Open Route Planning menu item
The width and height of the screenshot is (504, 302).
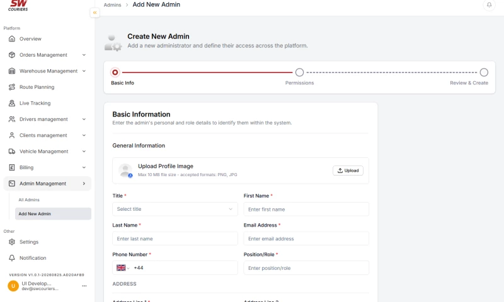point(47,87)
